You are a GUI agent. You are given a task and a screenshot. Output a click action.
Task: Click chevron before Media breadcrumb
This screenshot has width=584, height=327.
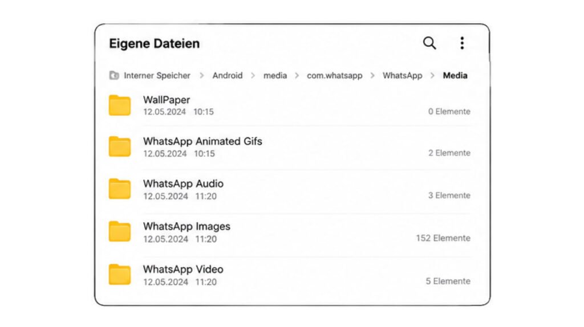[x=432, y=76]
